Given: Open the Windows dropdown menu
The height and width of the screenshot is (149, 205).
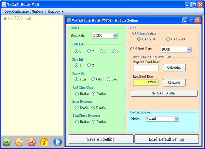Looking at the screenshot, I should click(x=55, y=12).
